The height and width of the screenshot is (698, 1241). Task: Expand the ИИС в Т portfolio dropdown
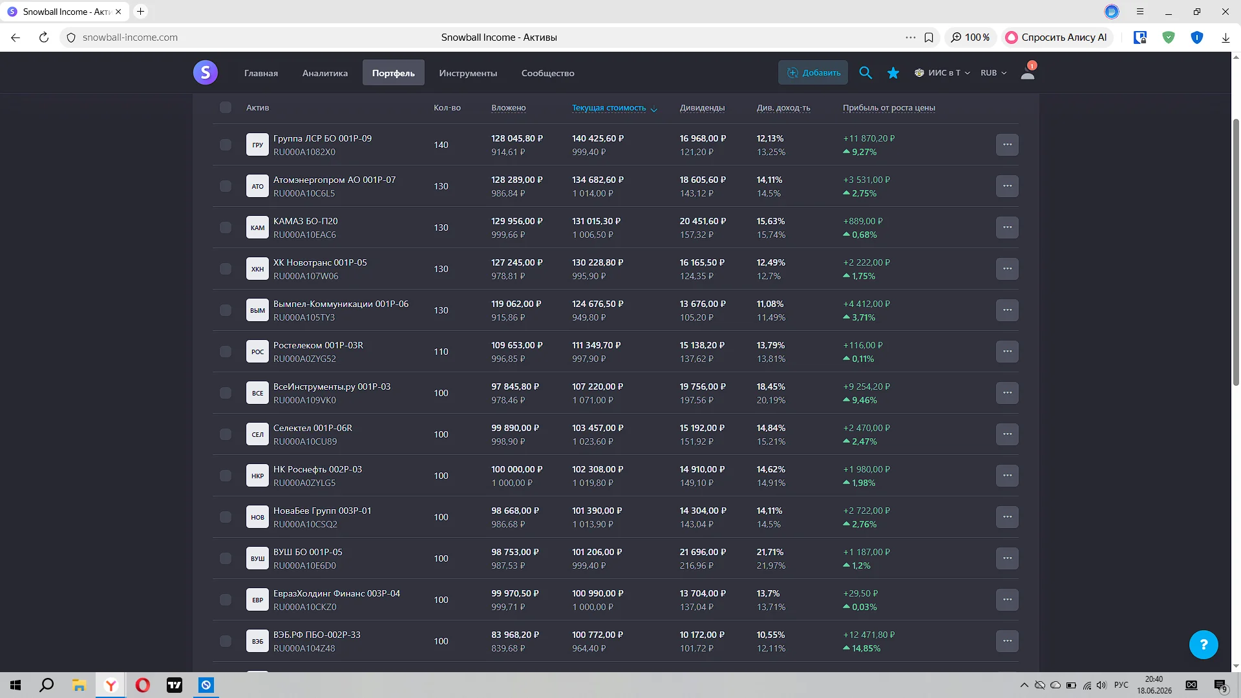[942, 73]
